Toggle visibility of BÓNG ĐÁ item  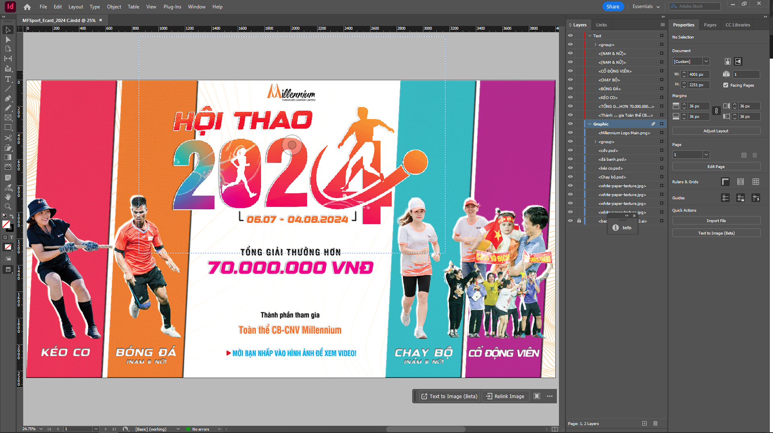pos(570,89)
